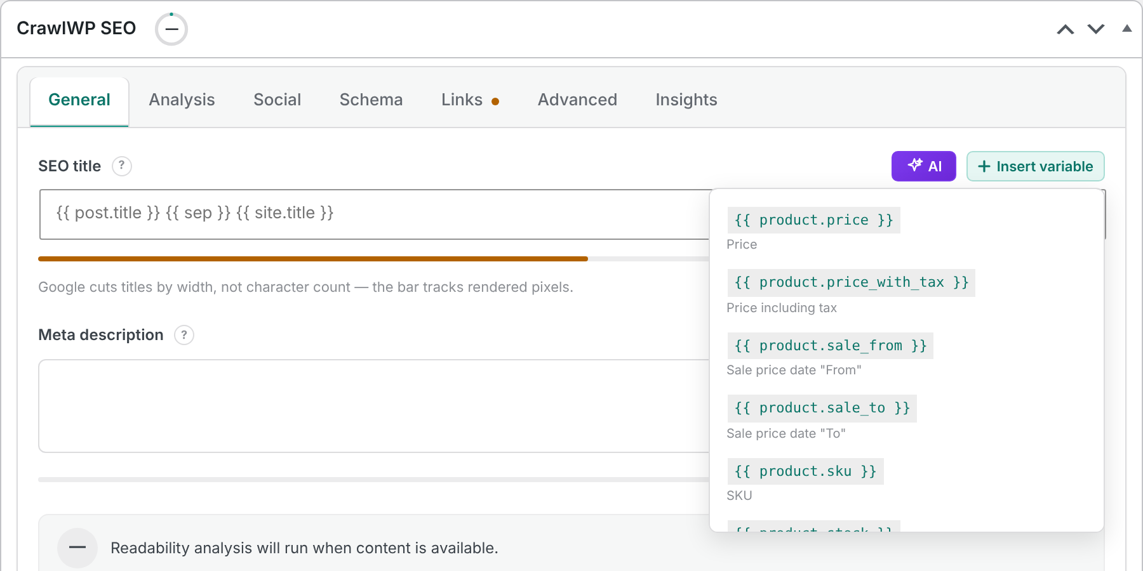Open SEO title help tooltip

(x=122, y=166)
